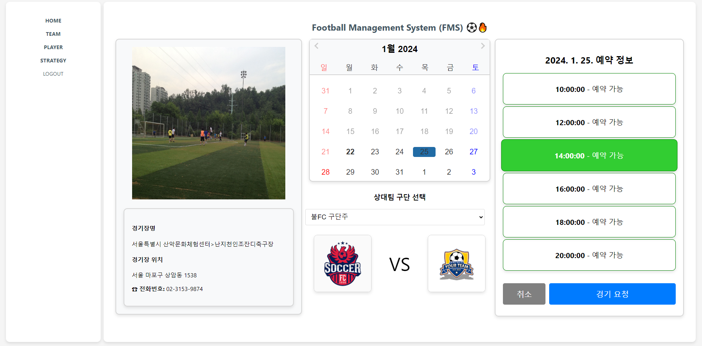The width and height of the screenshot is (702, 346).
Task: Pick Saturday 27 in the calendar
Action: click(474, 152)
